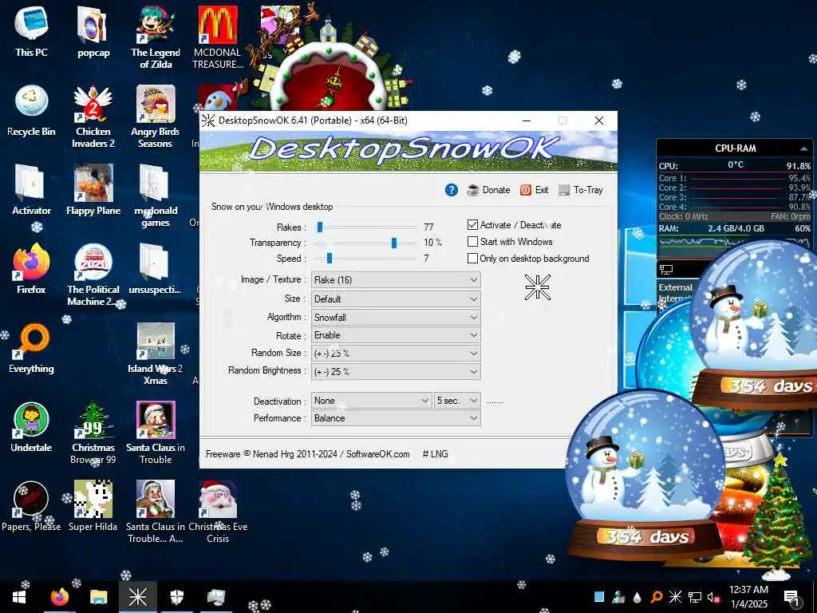The height and width of the screenshot is (613, 817).
Task: Select the Santa Claus in Trouble icon
Action: [156, 433]
